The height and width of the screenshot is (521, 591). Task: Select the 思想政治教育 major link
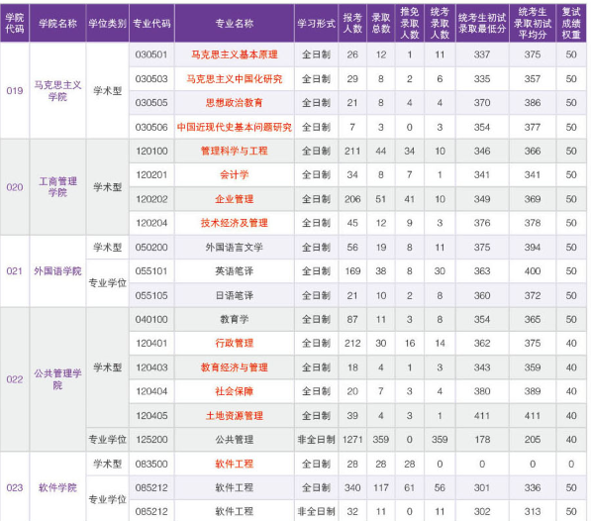pyautogui.click(x=234, y=103)
